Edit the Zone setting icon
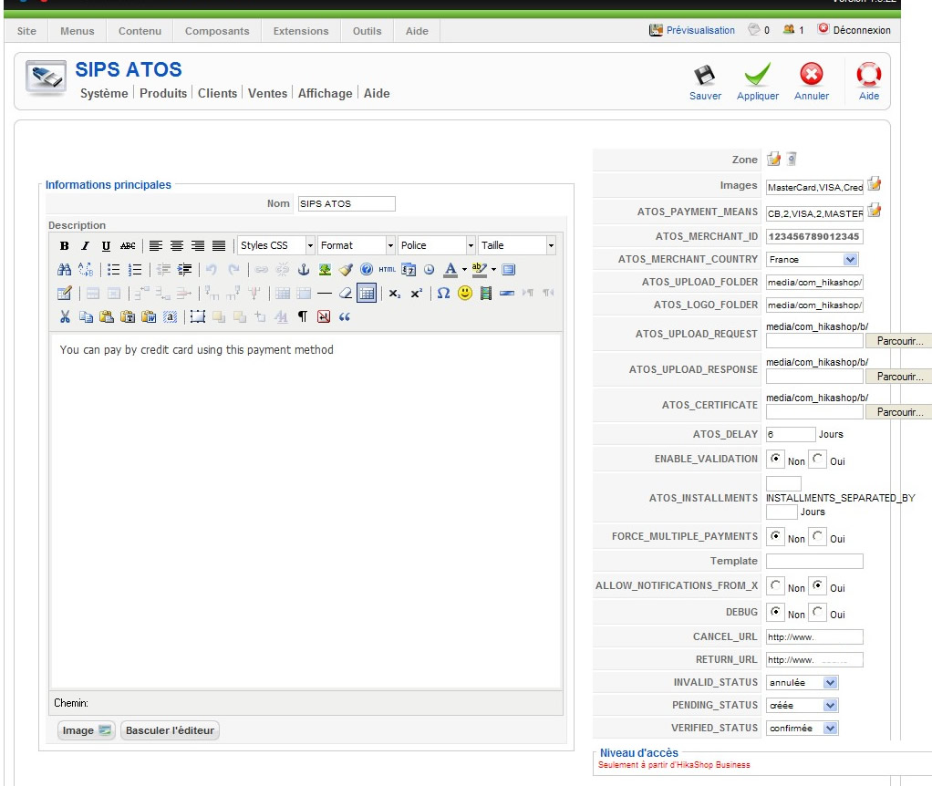Viewport: 932px width, 786px height. tap(773, 160)
